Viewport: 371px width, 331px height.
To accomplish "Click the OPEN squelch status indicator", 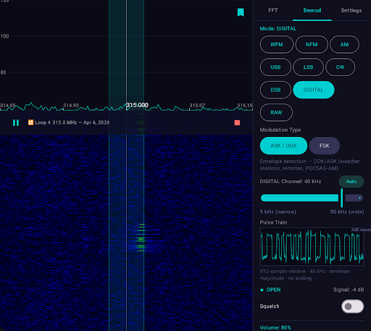I will 270,290.
